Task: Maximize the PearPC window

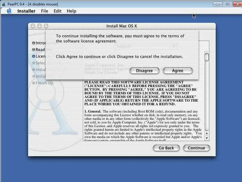Action: click(x=227, y=4)
